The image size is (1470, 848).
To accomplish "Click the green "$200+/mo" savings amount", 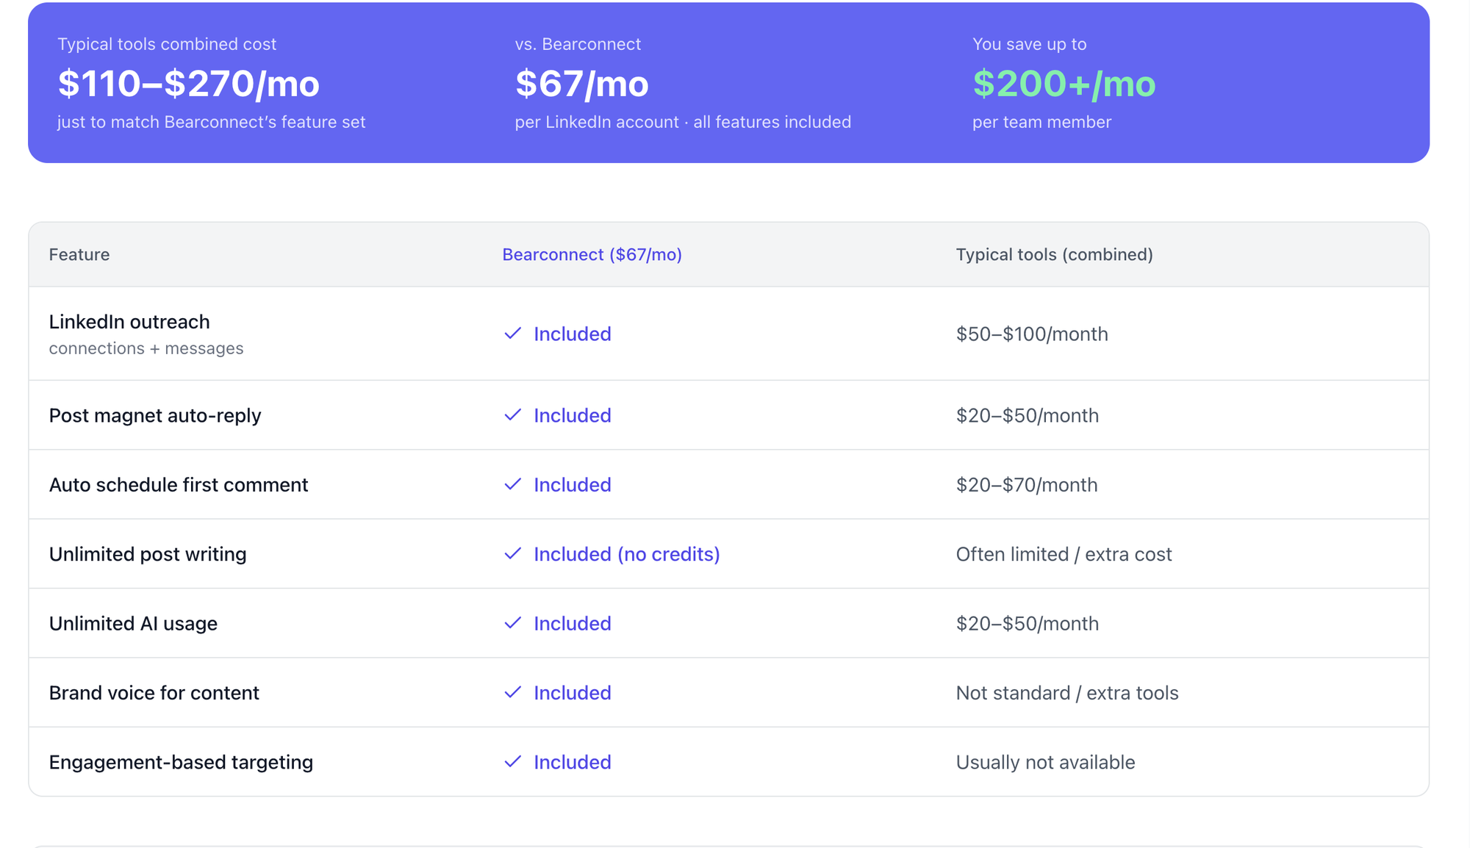I will (x=1064, y=84).
